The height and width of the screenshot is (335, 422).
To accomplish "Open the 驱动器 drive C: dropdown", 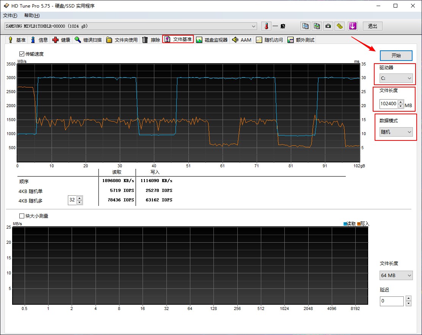I will pyautogui.click(x=396, y=78).
